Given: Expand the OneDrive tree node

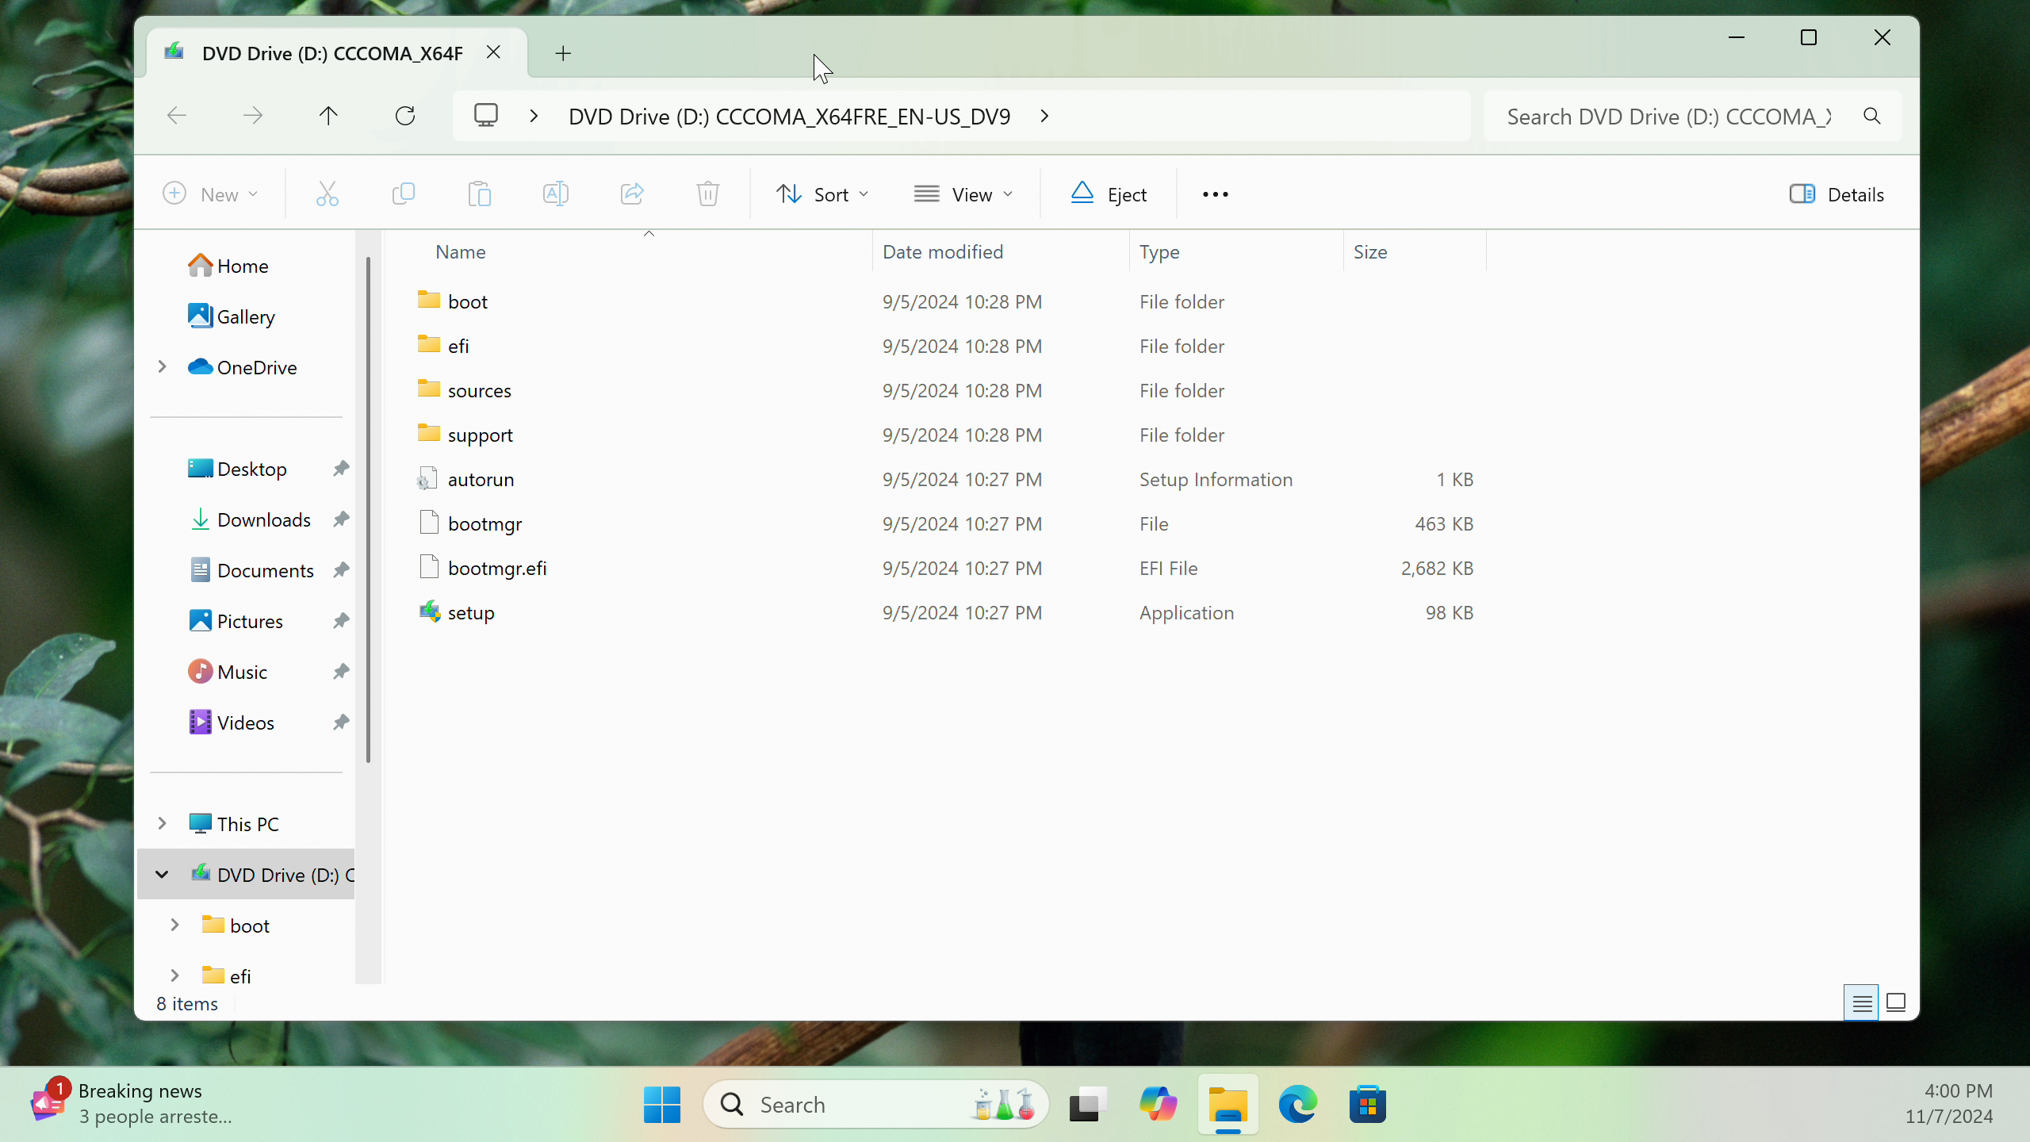Looking at the screenshot, I should pyautogui.click(x=162, y=366).
